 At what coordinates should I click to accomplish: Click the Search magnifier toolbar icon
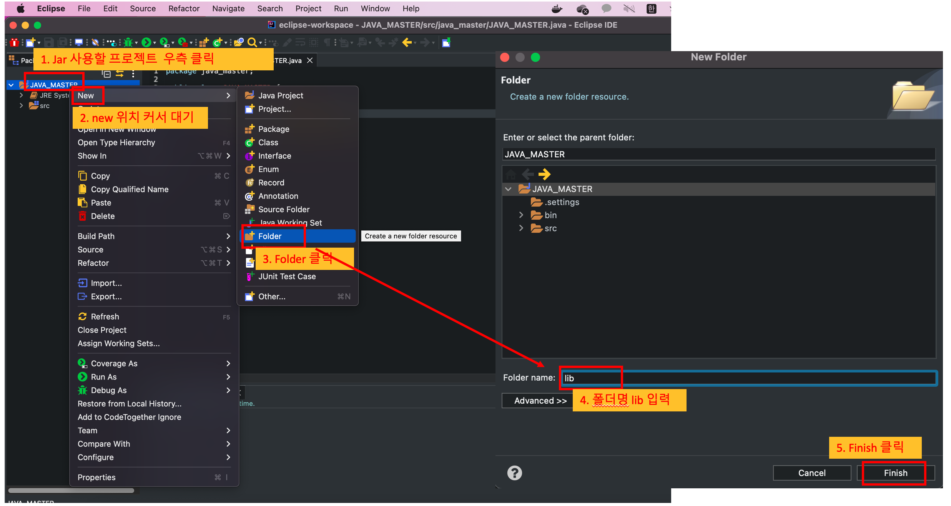[x=252, y=42]
